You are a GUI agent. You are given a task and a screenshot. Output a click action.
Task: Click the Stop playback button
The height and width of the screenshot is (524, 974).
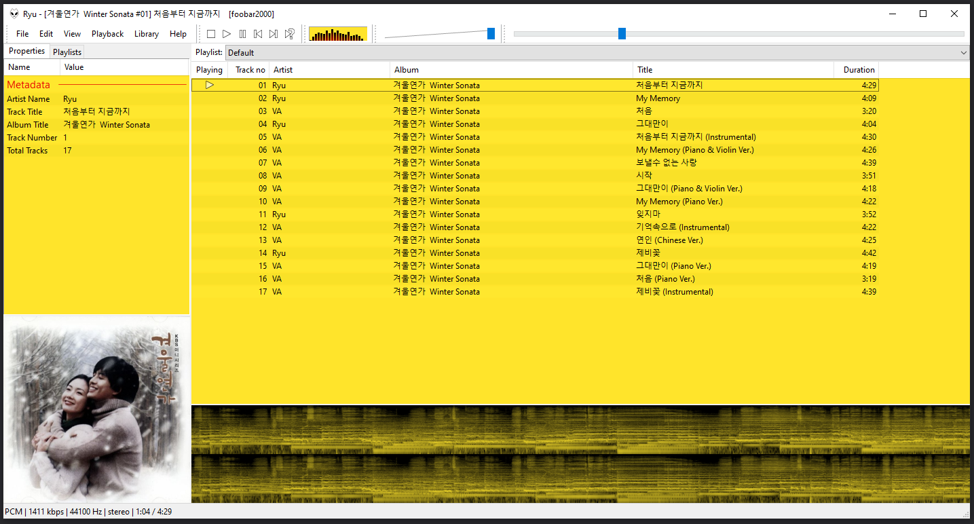(x=211, y=34)
